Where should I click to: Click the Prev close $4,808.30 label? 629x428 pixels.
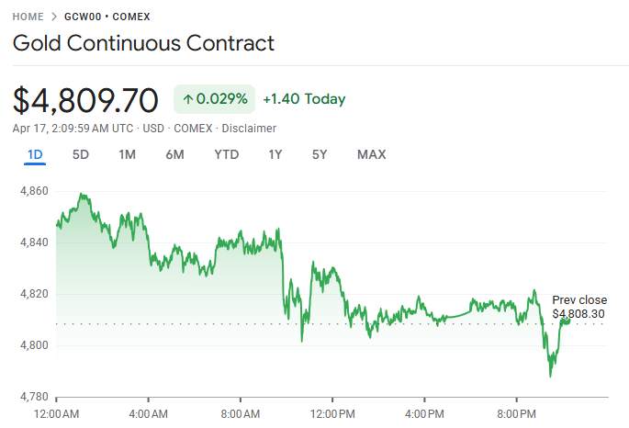pos(578,308)
